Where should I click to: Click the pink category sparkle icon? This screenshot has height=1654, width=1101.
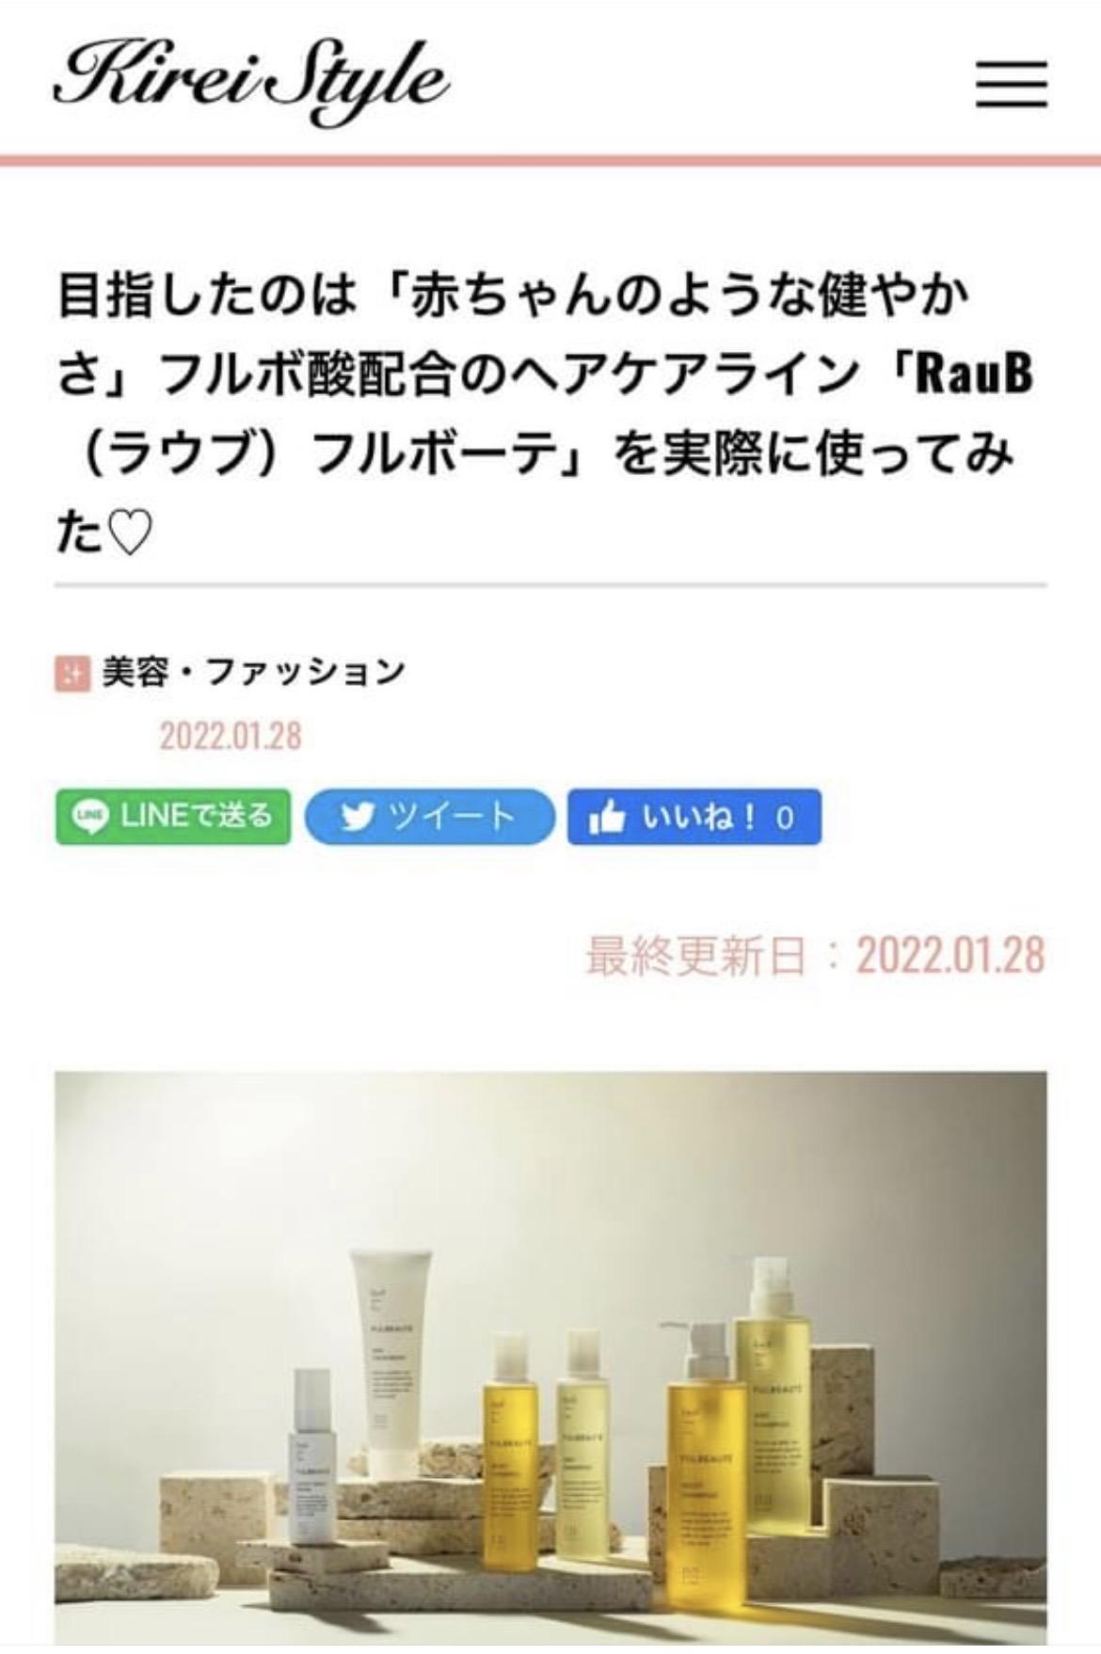[x=72, y=673]
